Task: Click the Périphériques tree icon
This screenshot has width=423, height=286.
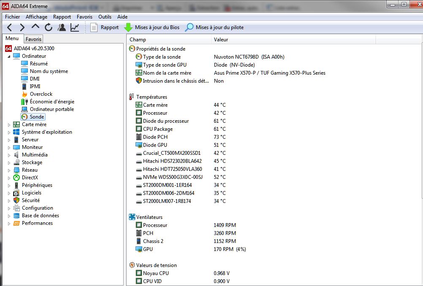Action: tap(16, 185)
